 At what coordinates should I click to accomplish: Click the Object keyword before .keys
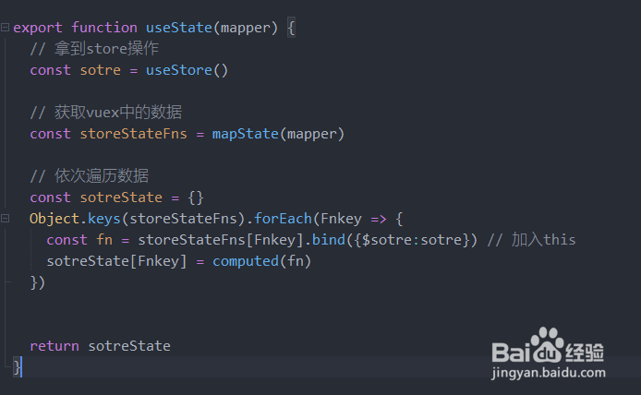click(54, 219)
